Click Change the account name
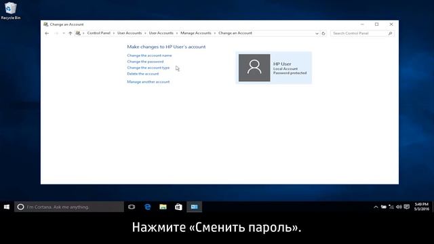The width and height of the screenshot is (434, 244). 149,56
